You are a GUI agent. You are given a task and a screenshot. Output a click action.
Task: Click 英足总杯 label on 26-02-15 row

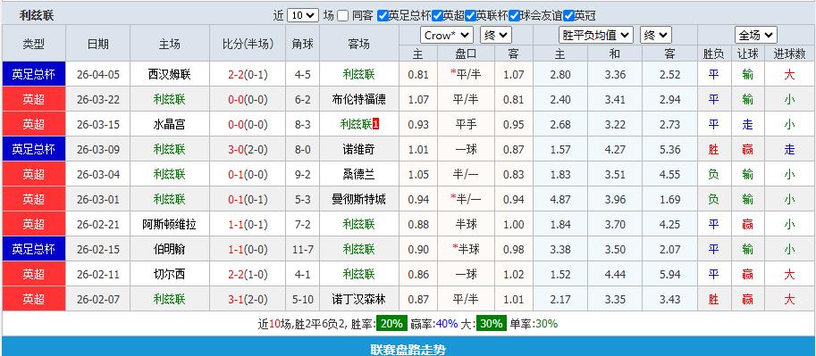[34, 249]
